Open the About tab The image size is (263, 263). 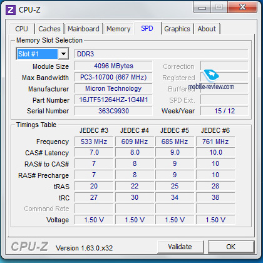coord(207,29)
